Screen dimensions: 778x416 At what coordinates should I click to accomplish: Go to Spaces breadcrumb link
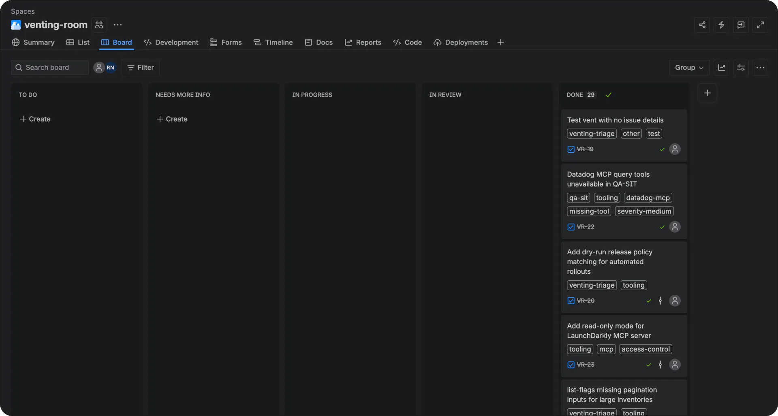[x=23, y=11]
